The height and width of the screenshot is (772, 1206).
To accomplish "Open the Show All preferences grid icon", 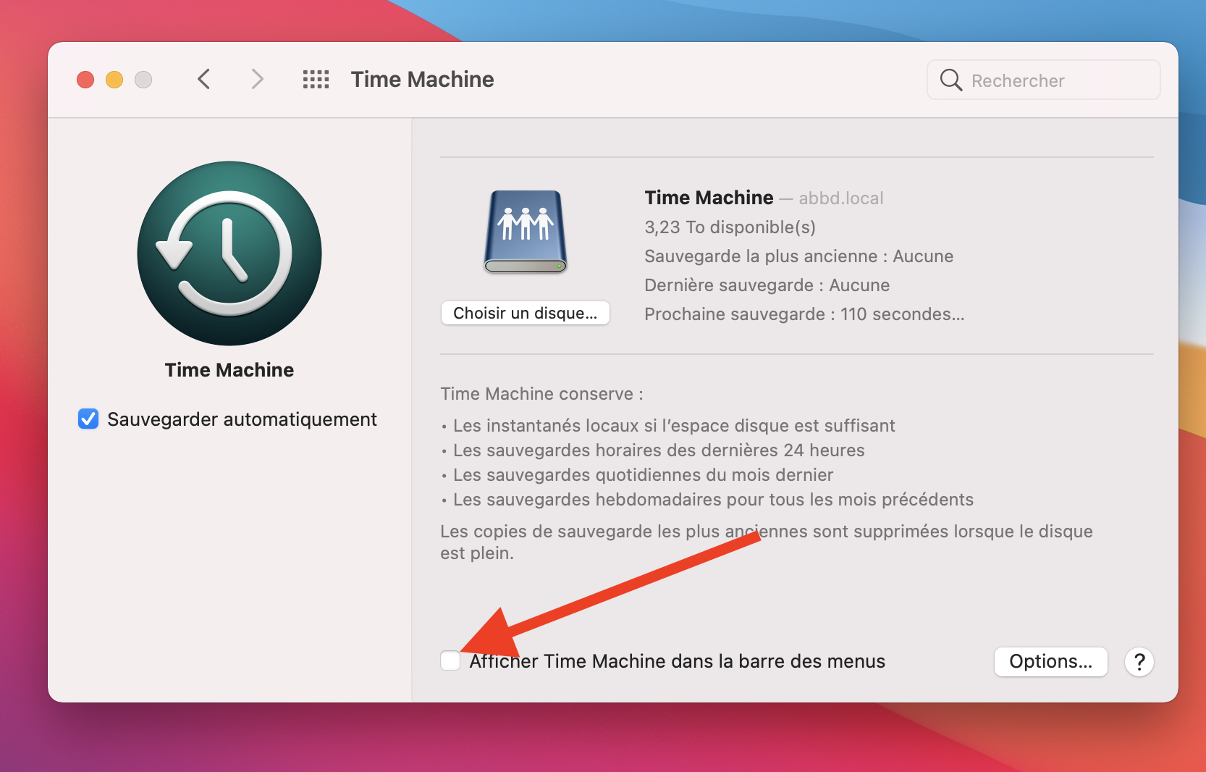I will (316, 80).
